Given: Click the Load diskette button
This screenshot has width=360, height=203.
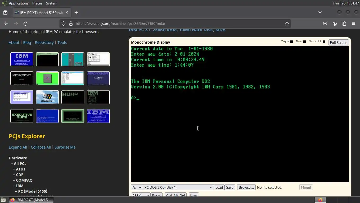Looking at the screenshot, I should (219, 187).
